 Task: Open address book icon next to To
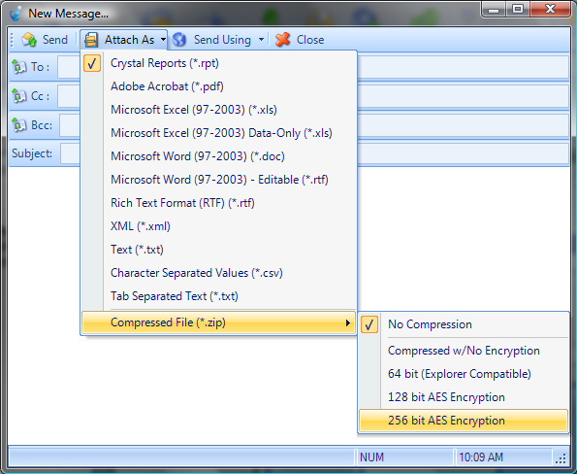18,67
